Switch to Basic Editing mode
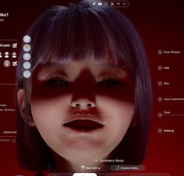This screenshot has height=176, width=184. tap(91, 168)
